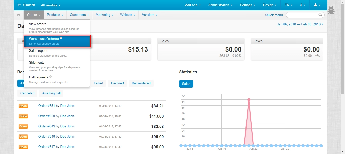Viewport: 345px width, 154px height.
Task: Open the Marketing menu
Action: pyautogui.click(x=105, y=15)
